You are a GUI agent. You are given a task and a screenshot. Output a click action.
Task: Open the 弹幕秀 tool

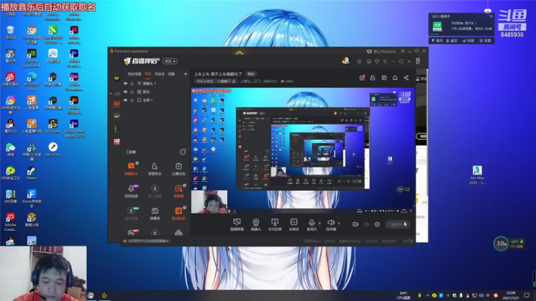point(155,213)
